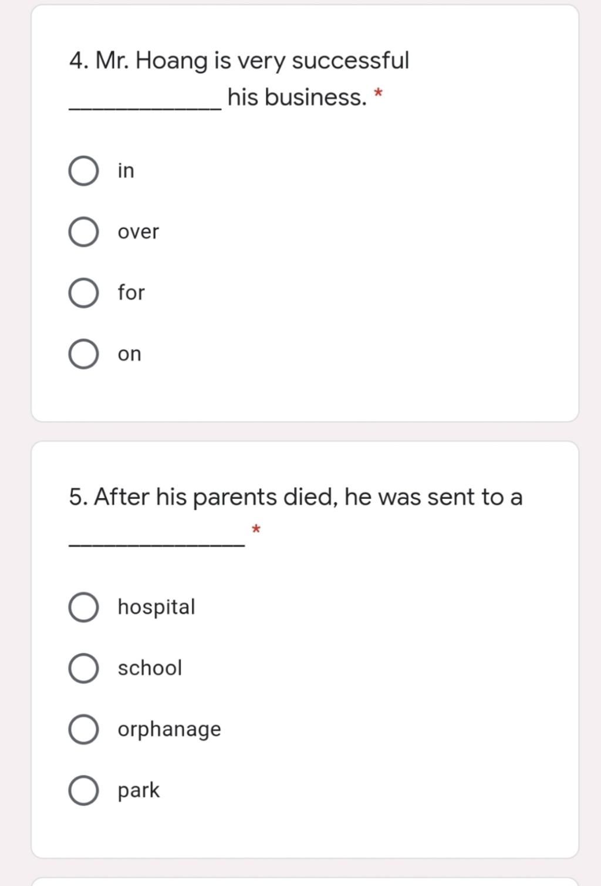The width and height of the screenshot is (601, 886).
Task: Click the red asterisk on question 4
Action: tap(379, 93)
